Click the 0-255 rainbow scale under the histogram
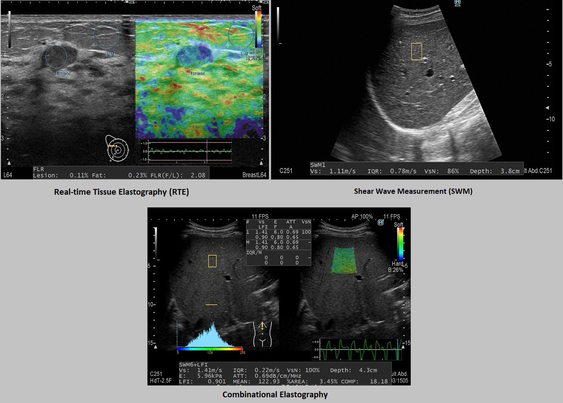This screenshot has height=403, width=563. (x=210, y=348)
